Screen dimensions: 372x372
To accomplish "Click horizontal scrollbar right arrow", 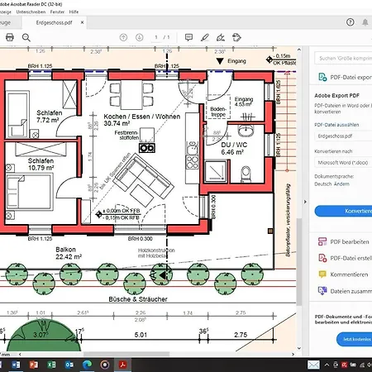I will 293,355.
